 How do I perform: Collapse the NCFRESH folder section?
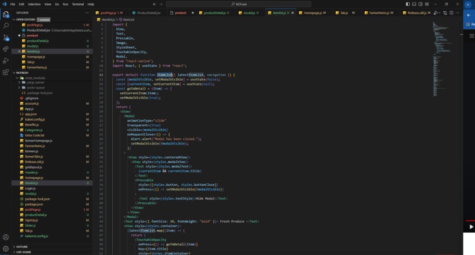pyautogui.click(x=14, y=73)
